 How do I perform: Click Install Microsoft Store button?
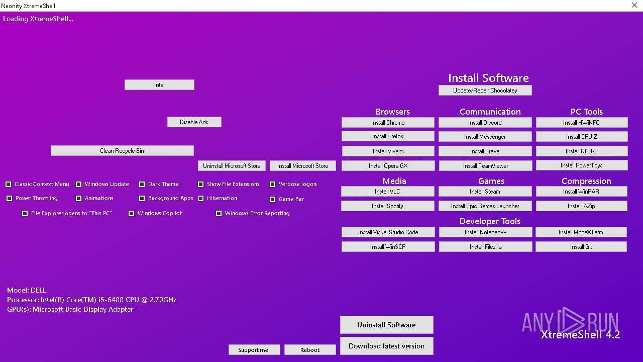[x=302, y=166]
